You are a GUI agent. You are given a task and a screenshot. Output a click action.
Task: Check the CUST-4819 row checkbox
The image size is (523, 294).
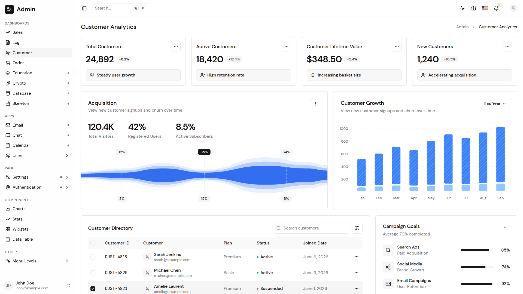pos(93,257)
